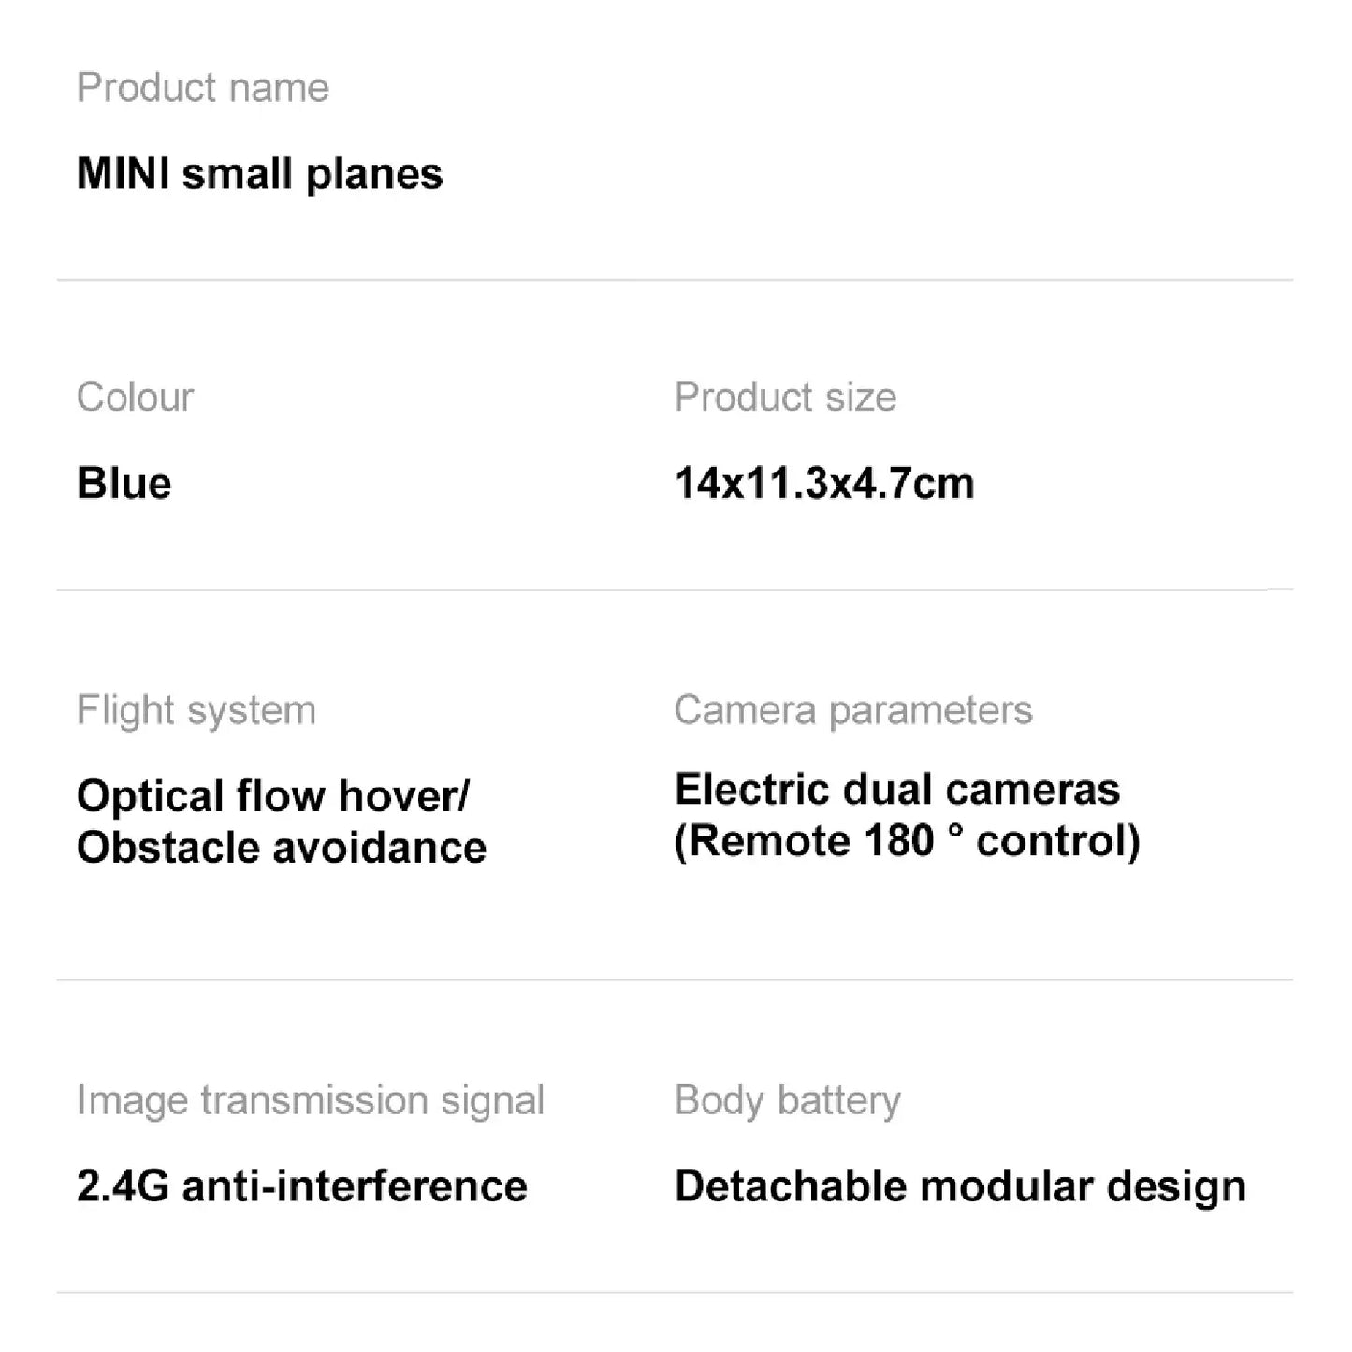Viewport: 1352px width, 1352px height.
Task: Click the divider line under MINI small planes
Action: (674, 280)
